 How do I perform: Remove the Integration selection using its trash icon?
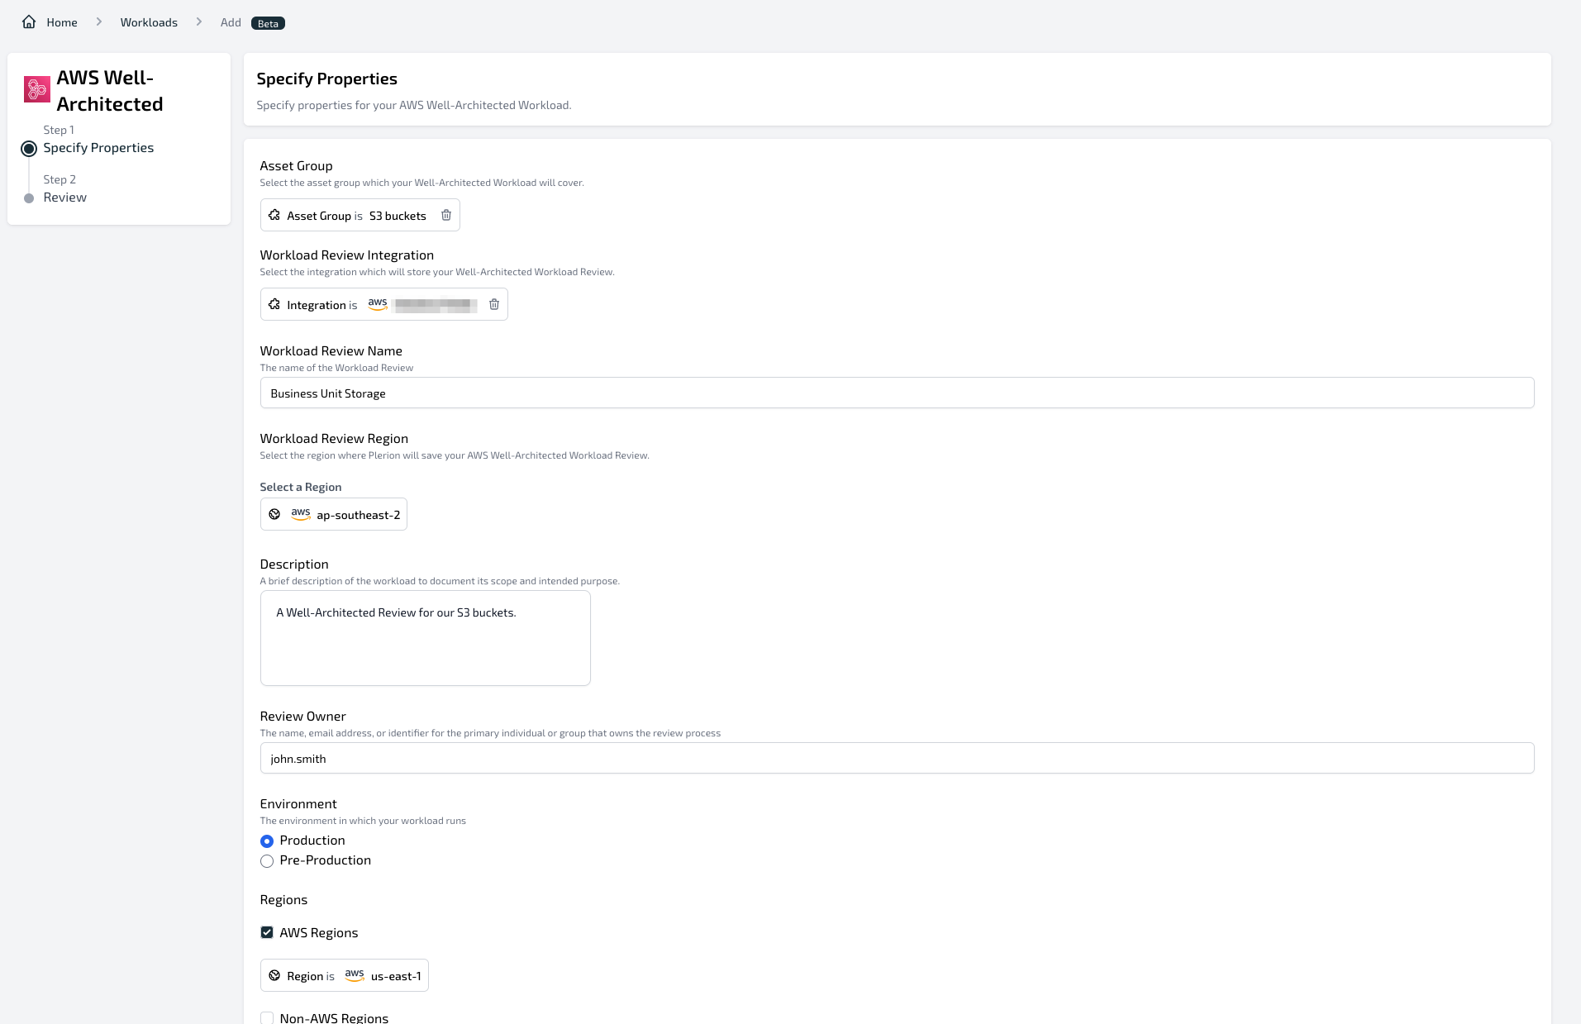[494, 304]
